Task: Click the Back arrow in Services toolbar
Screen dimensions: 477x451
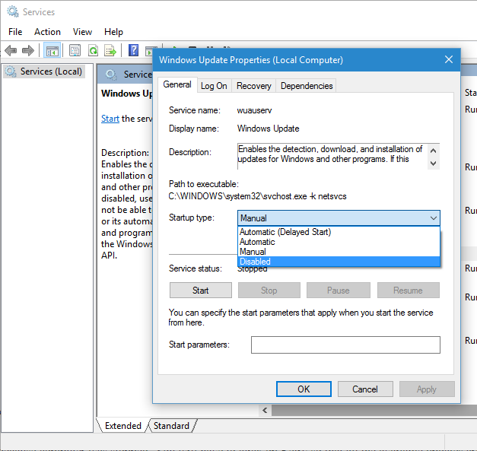Action: (11, 50)
